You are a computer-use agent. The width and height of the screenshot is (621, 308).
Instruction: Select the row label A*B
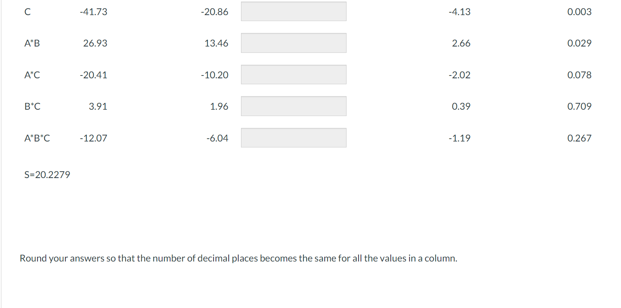pyautogui.click(x=32, y=43)
